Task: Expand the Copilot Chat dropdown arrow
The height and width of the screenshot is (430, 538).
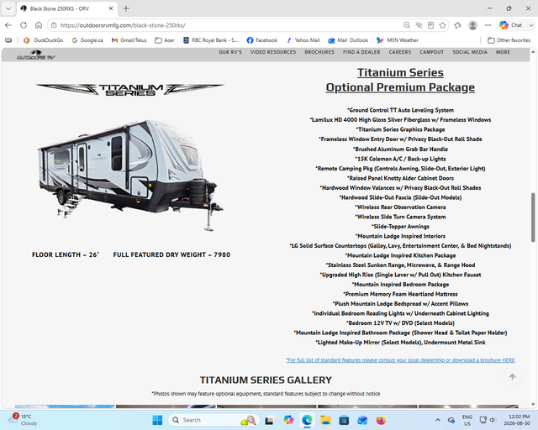Action: [x=530, y=25]
